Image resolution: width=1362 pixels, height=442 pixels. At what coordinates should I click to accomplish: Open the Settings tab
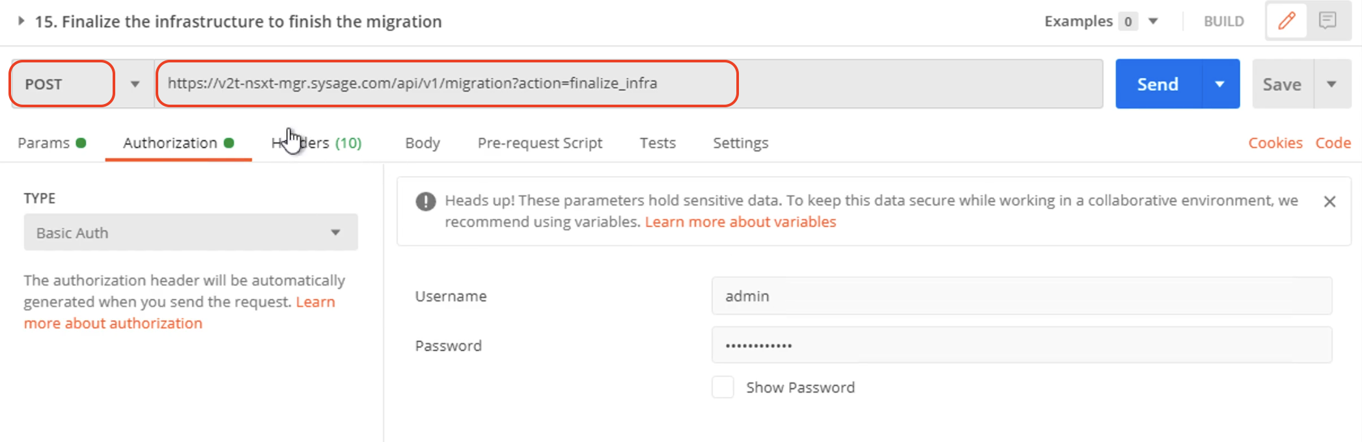click(740, 143)
